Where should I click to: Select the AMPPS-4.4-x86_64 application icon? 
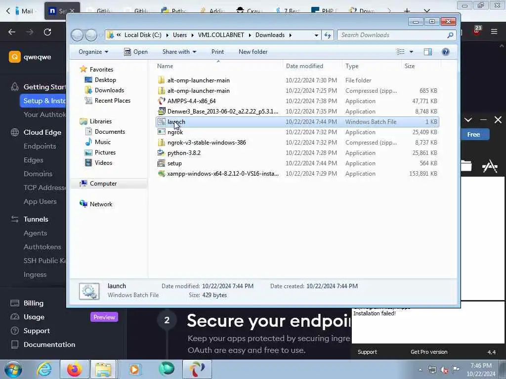162,101
